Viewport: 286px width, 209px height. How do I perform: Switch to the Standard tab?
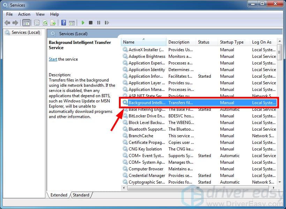[81, 195]
